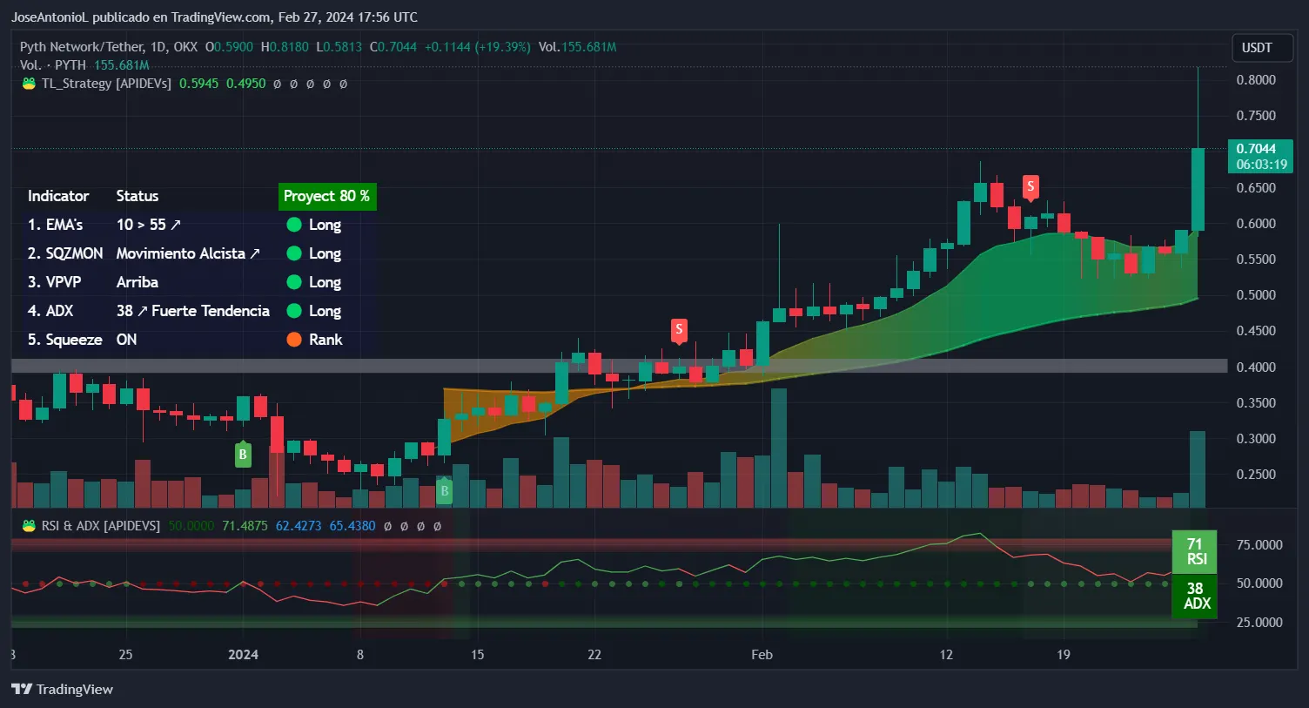The height and width of the screenshot is (708, 1309).
Task: Click the green RSI 71 badge
Action: click(1195, 551)
